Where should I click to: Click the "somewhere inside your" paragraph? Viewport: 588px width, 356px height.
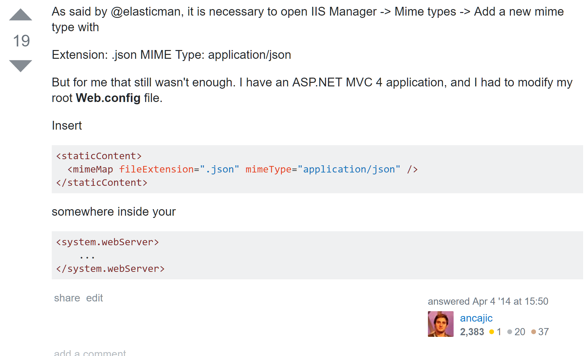[x=114, y=212]
